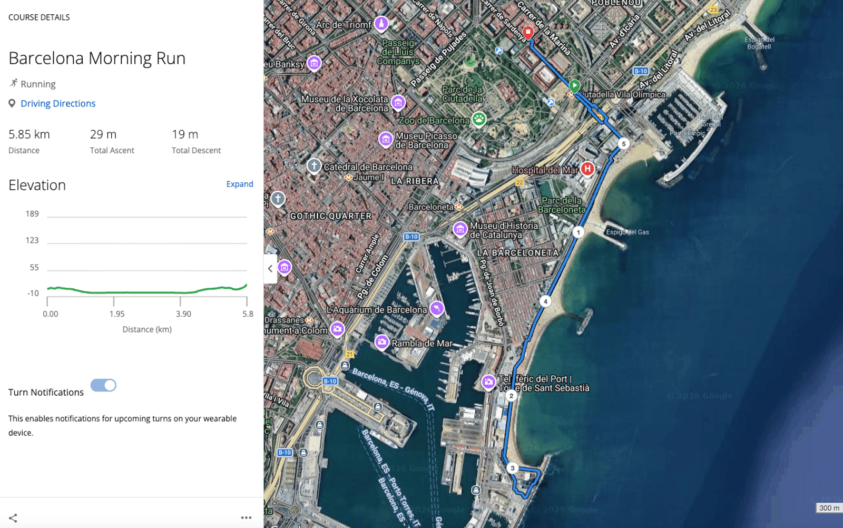Viewport: 843px width, 528px height.
Task: Open the Driving Directions link
Action: (x=58, y=103)
